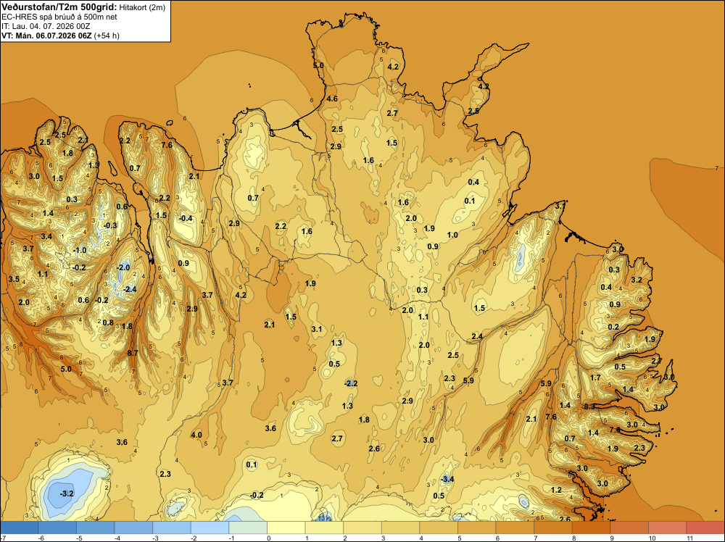The image size is (725, 542).
Task: Choose the legend swatch between 8 and 9
Action: click(x=591, y=528)
